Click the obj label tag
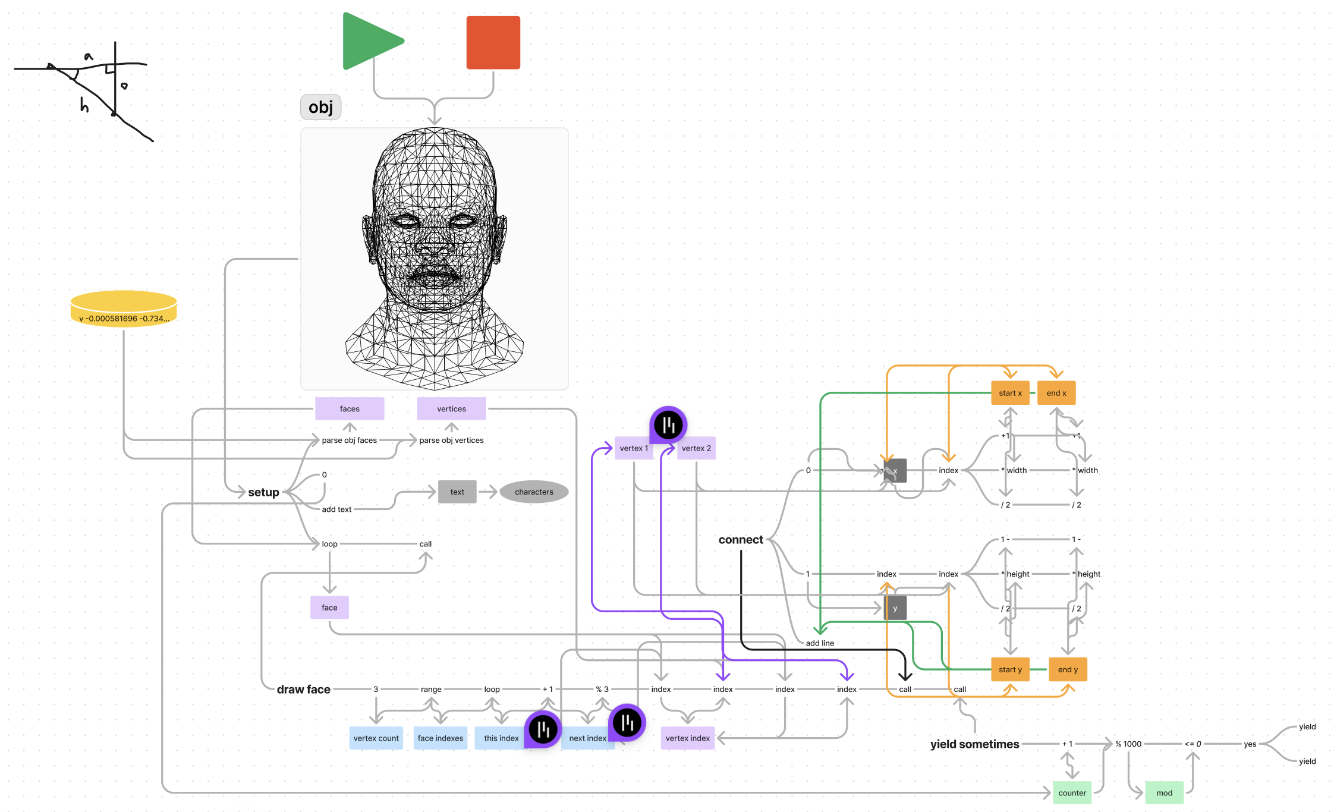This screenshot has width=1334, height=812. pos(320,107)
